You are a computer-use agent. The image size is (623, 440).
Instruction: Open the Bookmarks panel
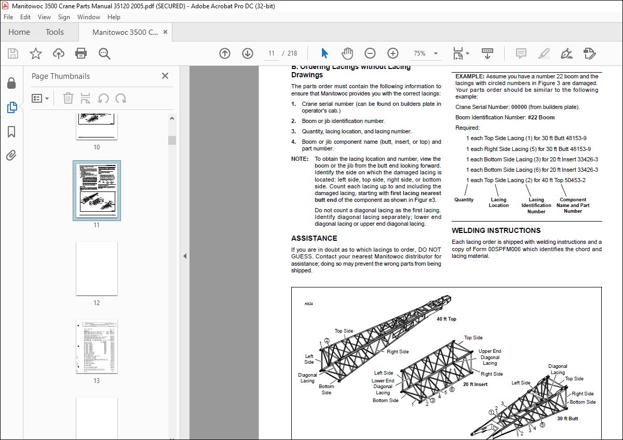pyautogui.click(x=11, y=132)
